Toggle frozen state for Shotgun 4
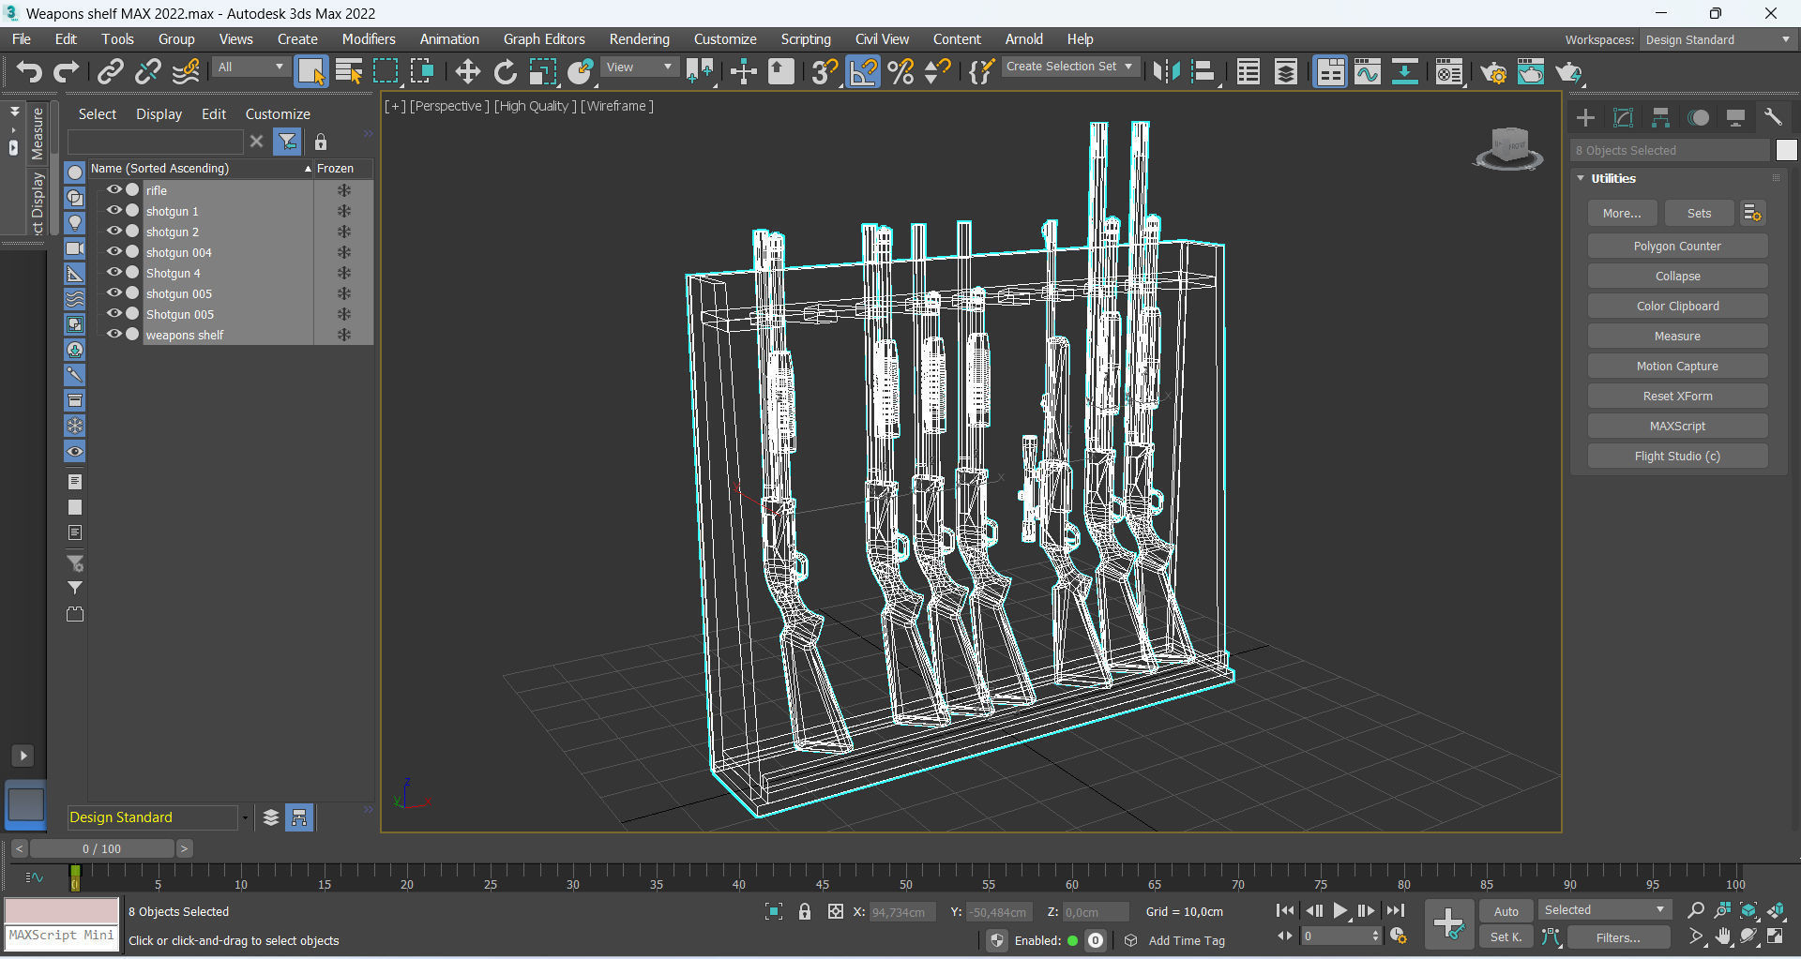1801x959 pixels. point(344,273)
